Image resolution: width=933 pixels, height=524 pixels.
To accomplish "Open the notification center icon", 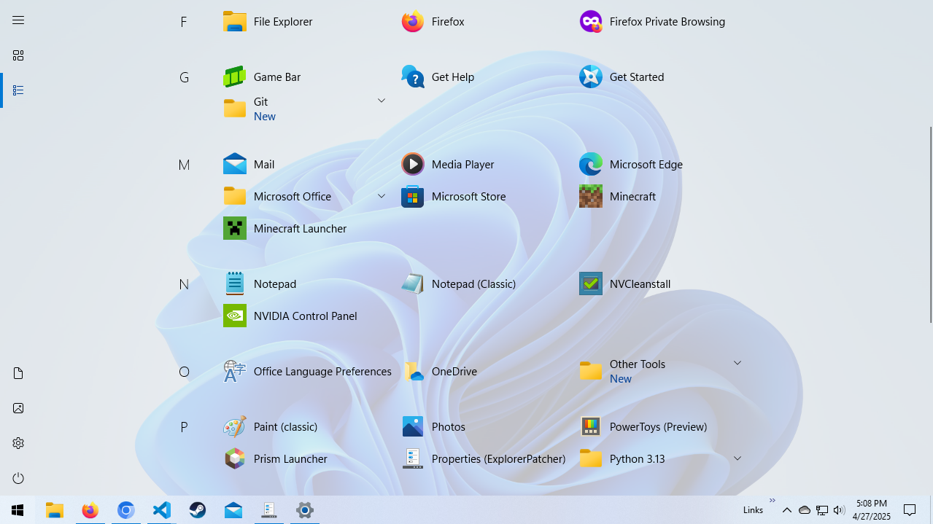I will point(910,510).
